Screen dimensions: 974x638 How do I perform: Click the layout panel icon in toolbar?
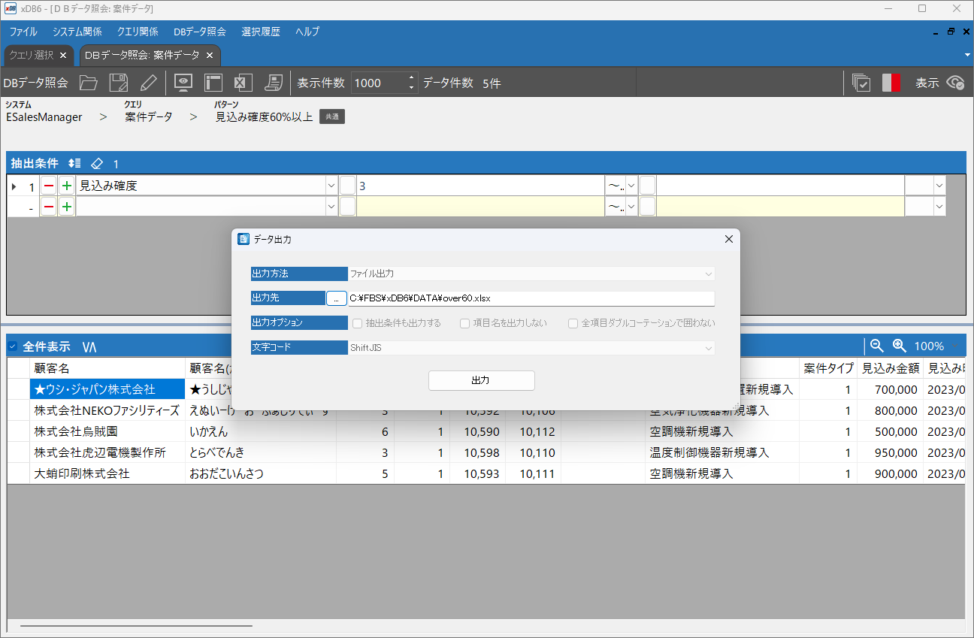tap(214, 83)
